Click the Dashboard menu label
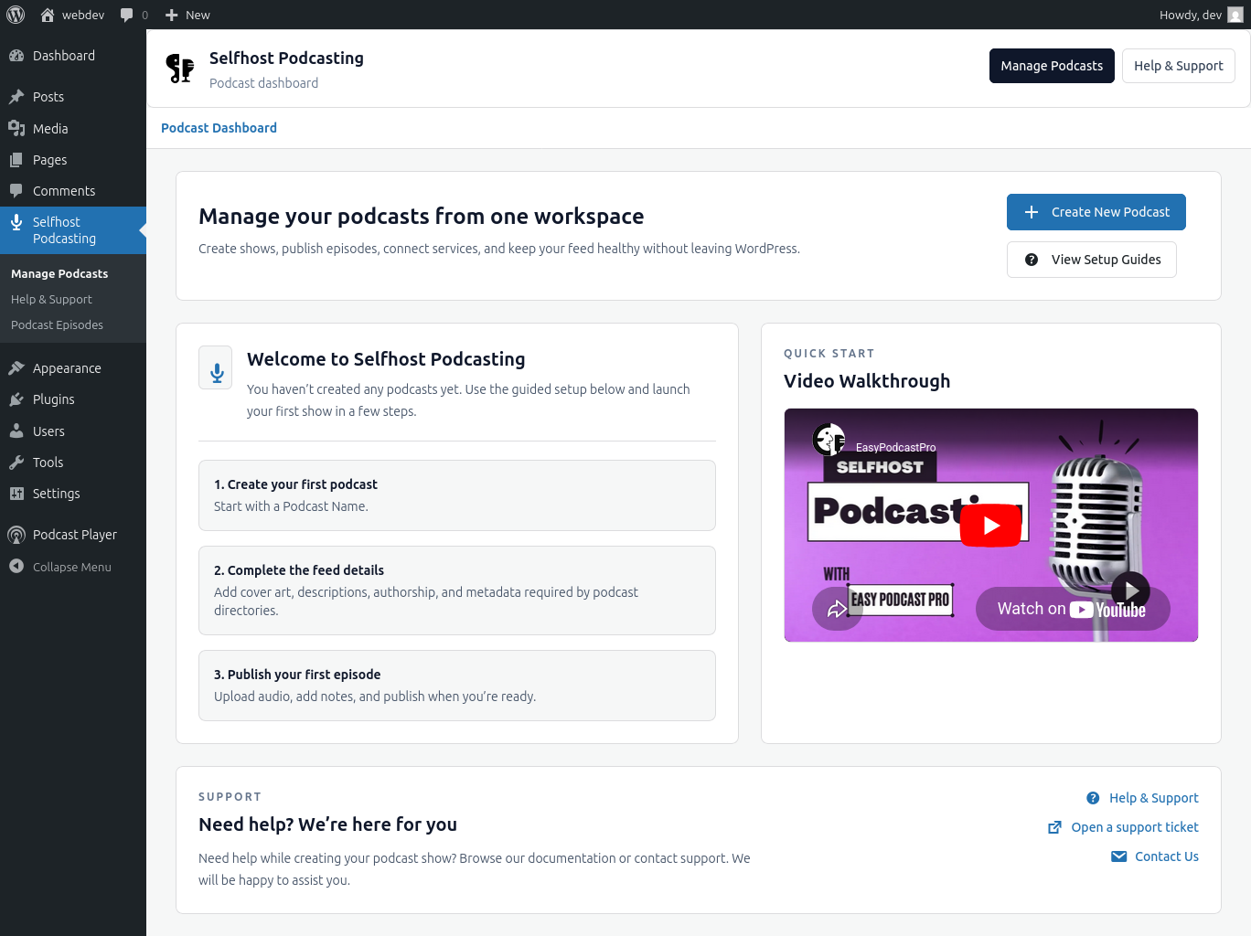Screen dimensions: 1251x936 [x=64, y=56]
